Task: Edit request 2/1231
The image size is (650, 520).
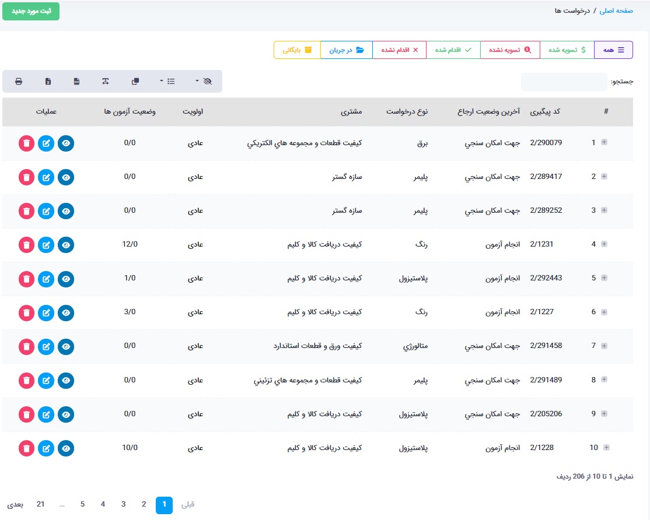Action: tap(46, 245)
